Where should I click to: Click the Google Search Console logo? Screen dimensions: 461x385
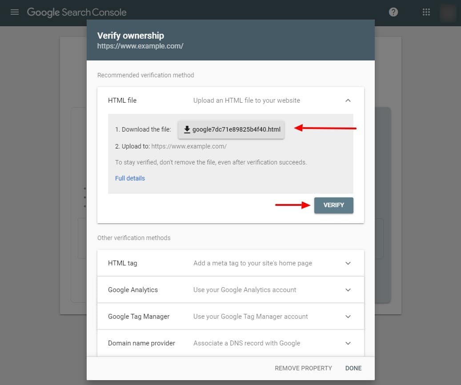(x=76, y=12)
